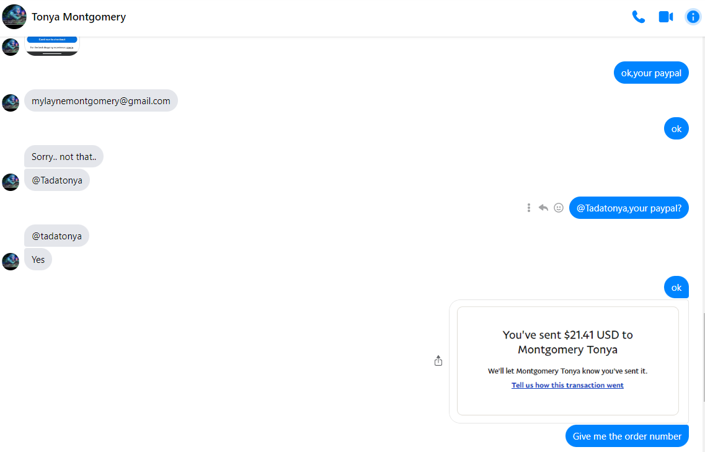Click the 'Tell us how this transaction went' link
The image size is (705, 452).
(567, 385)
